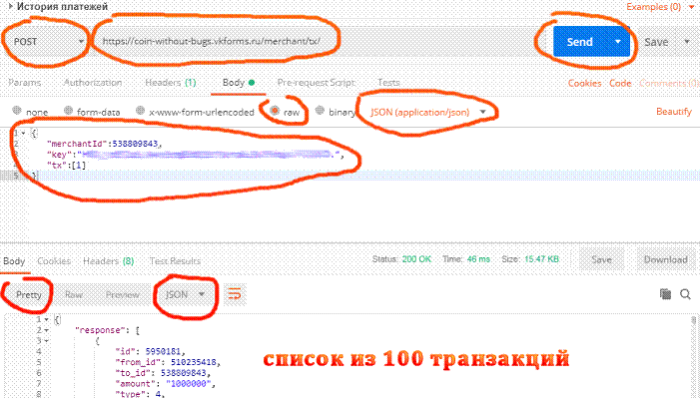Open the Tests tab
The width and height of the screenshot is (700, 398).
pyautogui.click(x=388, y=83)
